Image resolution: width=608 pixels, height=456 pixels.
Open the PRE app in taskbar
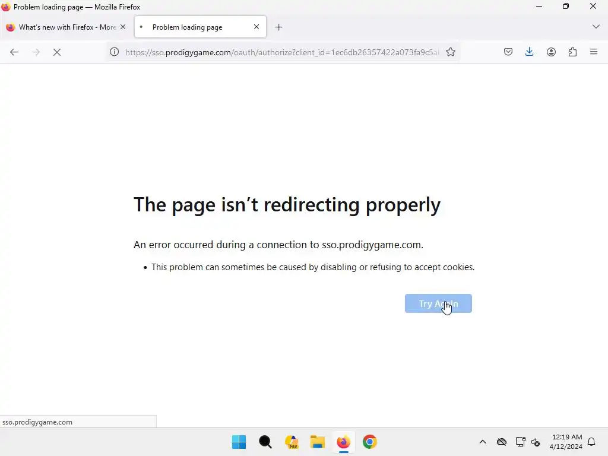point(292,442)
